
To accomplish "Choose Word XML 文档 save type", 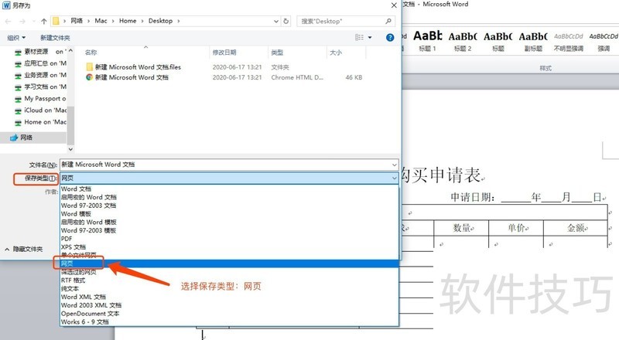I will [x=229, y=297].
